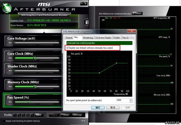Click the fan update period input field
The width and height of the screenshot is (181, 125).
click(x=123, y=100)
